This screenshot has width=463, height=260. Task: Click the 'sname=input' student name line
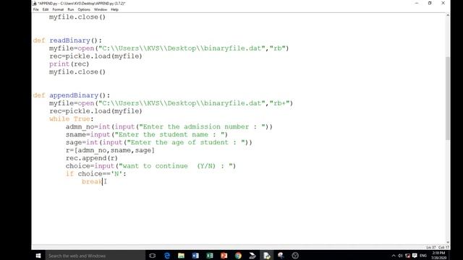coord(147,134)
